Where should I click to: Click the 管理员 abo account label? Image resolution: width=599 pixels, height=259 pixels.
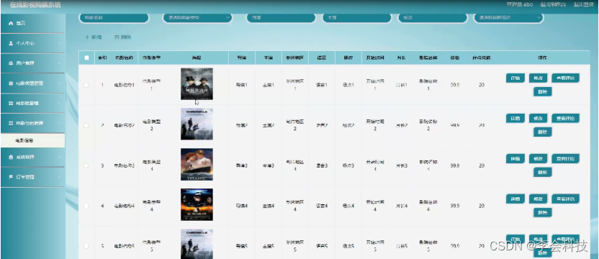[x=520, y=4]
